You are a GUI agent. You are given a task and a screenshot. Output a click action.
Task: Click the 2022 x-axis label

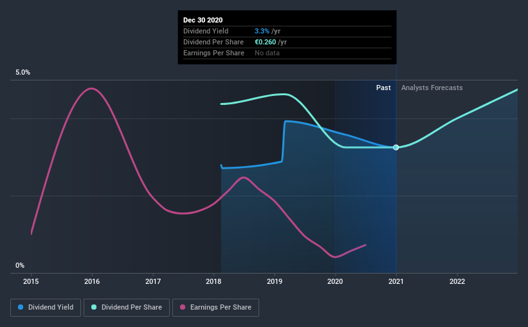457,281
